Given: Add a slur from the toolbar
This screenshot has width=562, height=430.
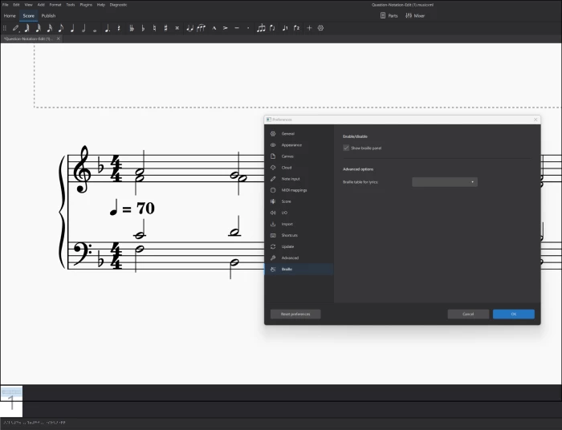Looking at the screenshot, I should coord(201,28).
